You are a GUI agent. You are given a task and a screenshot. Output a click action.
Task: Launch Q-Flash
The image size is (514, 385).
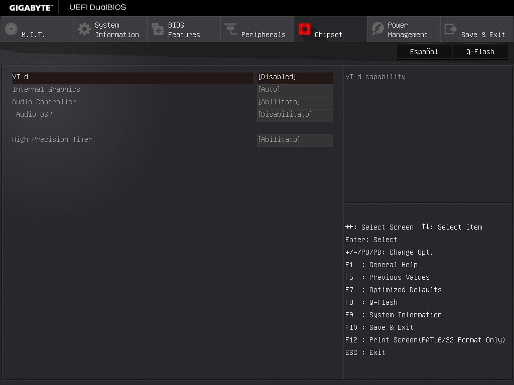tap(480, 52)
